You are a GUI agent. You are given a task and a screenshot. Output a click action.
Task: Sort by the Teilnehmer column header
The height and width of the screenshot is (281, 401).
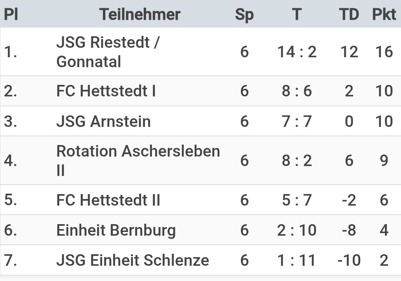coord(140,14)
